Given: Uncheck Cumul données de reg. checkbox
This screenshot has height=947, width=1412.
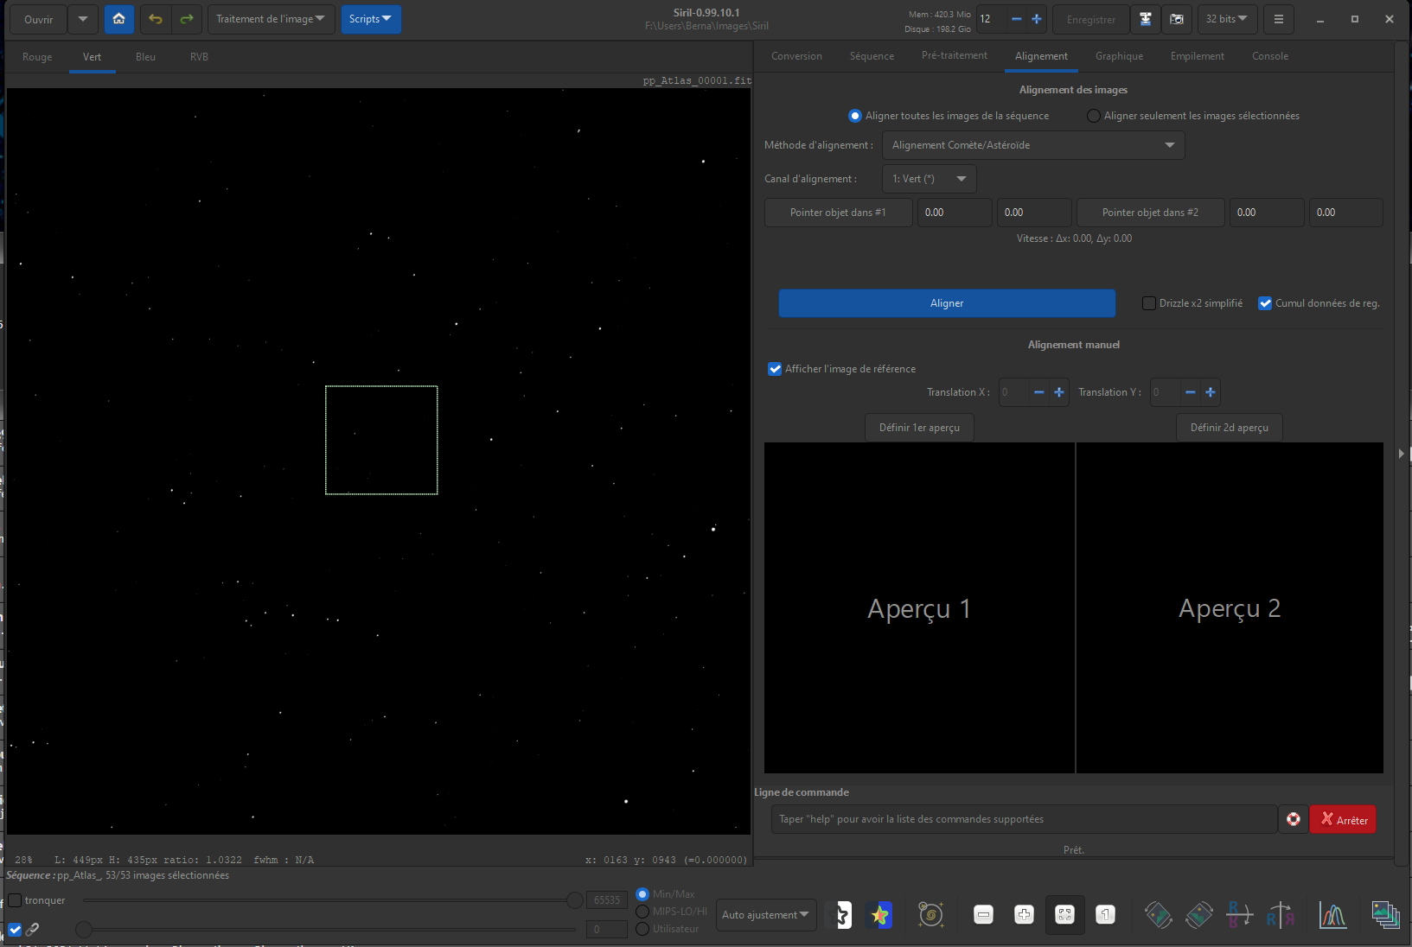Looking at the screenshot, I should pyautogui.click(x=1265, y=303).
